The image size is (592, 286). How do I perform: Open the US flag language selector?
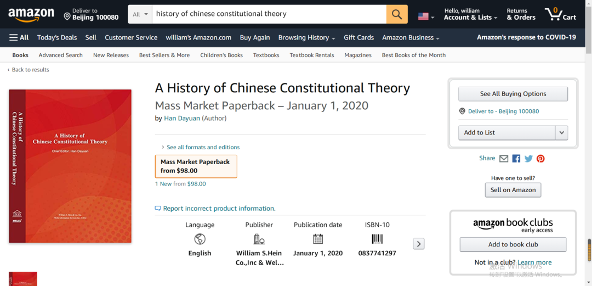(x=426, y=16)
